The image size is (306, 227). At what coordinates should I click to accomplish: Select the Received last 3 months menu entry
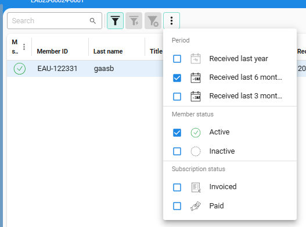pyautogui.click(x=230, y=97)
